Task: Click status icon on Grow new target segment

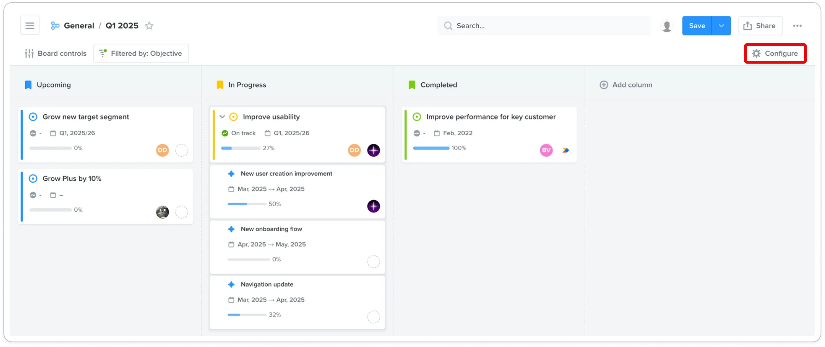Action: pos(33,133)
